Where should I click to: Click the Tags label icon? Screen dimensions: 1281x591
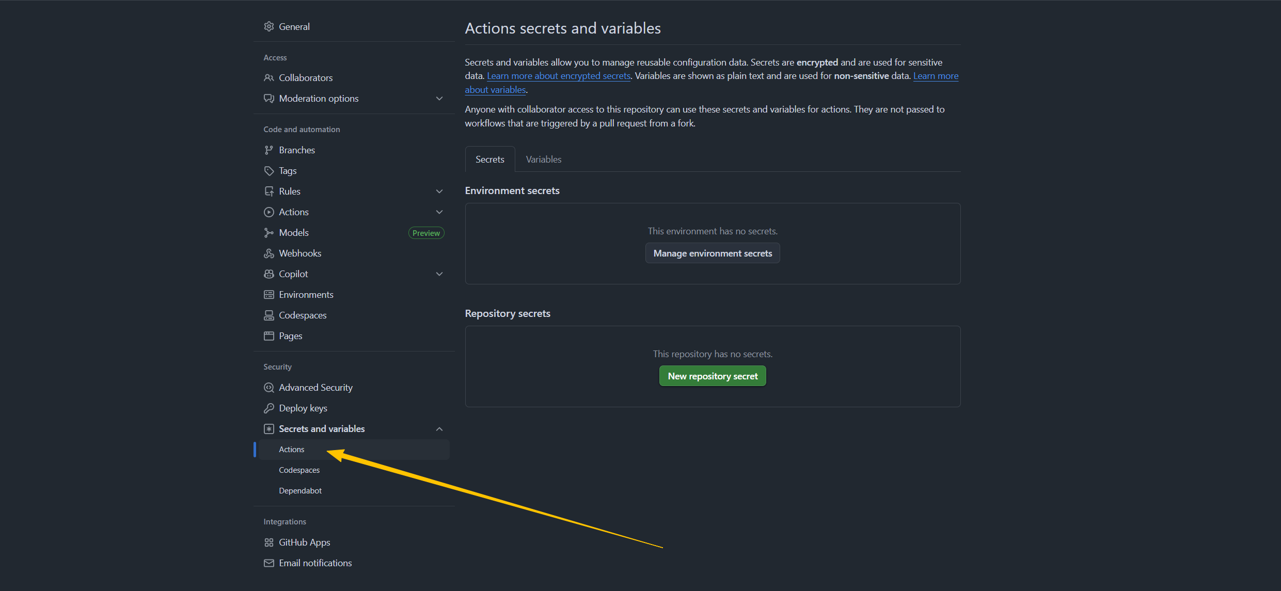268,171
